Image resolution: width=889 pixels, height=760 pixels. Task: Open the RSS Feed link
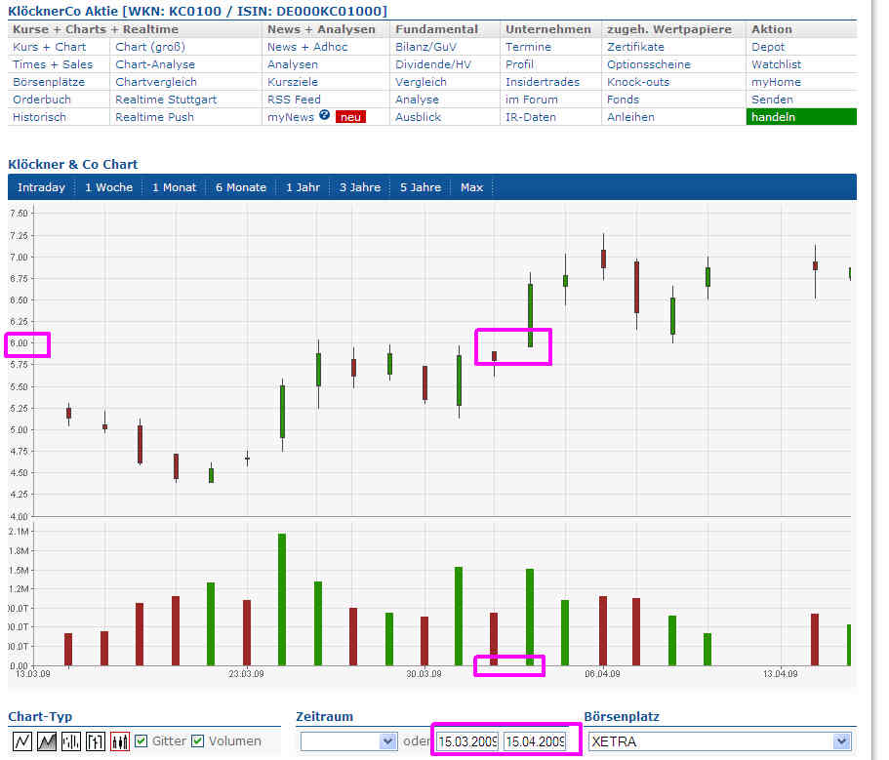coord(294,100)
